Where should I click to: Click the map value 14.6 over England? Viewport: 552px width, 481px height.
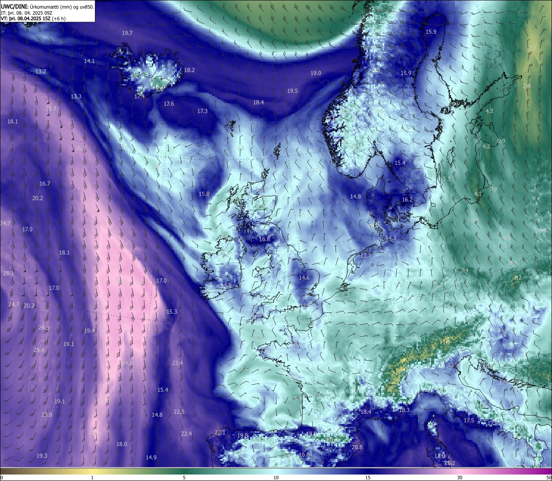click(304, 278)
